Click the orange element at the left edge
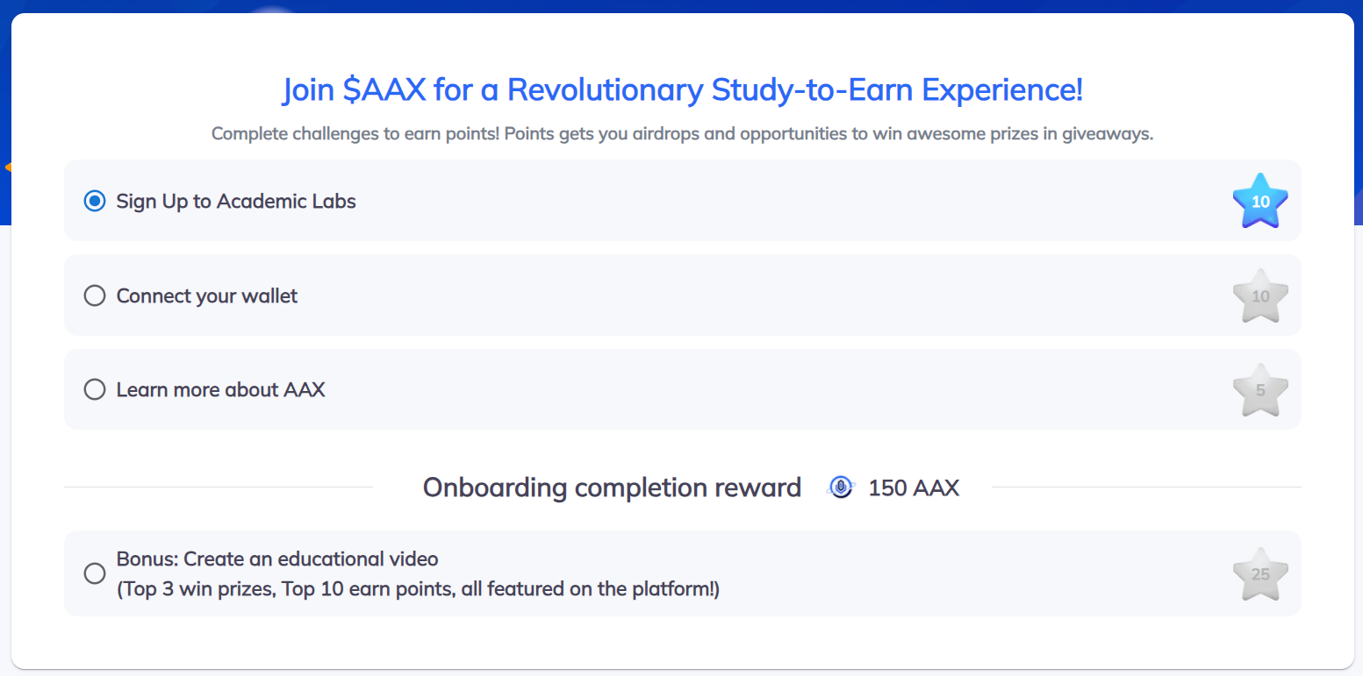The width and height of the screenshot is (1363, 676). click(x=7, y=167)
